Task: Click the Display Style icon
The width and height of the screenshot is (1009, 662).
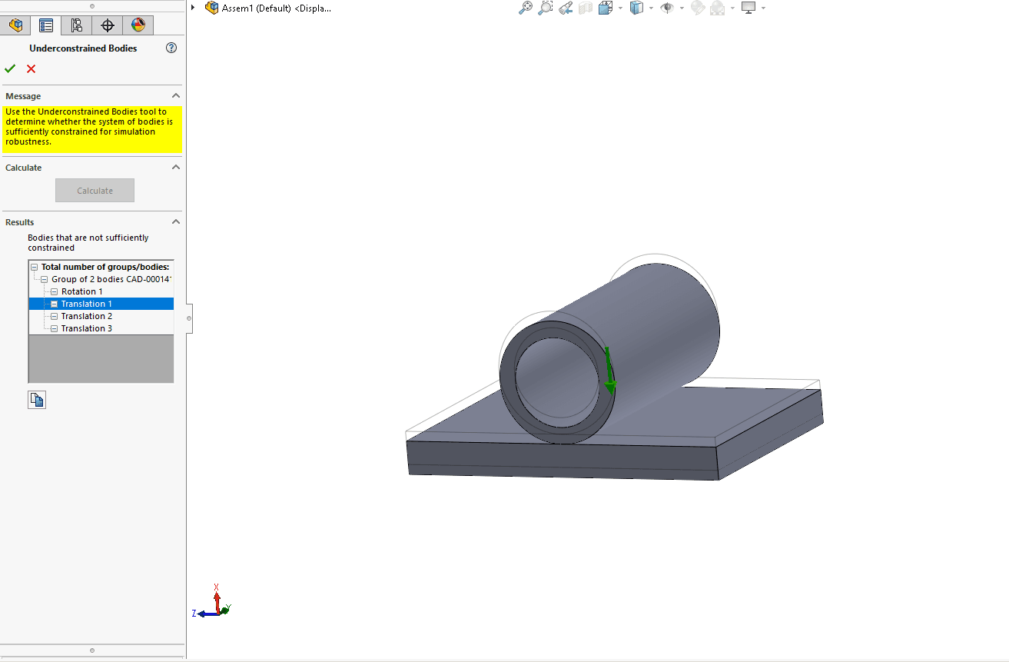Action: pos(636,8)
